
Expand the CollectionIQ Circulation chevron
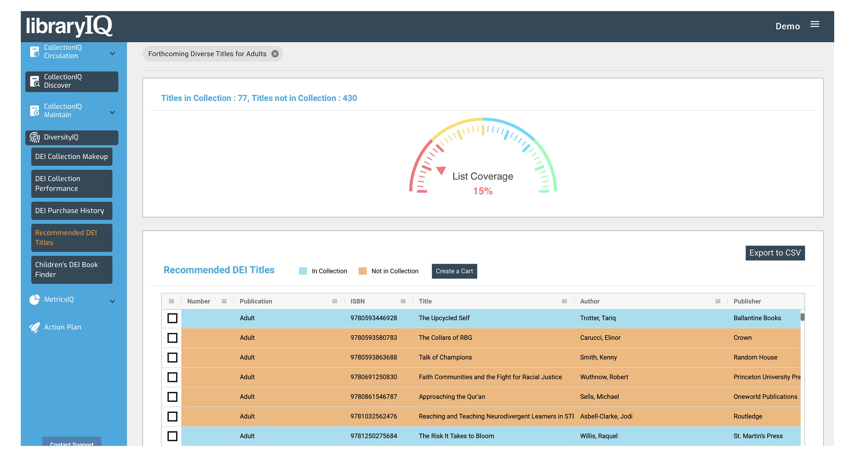pos(112,54)
